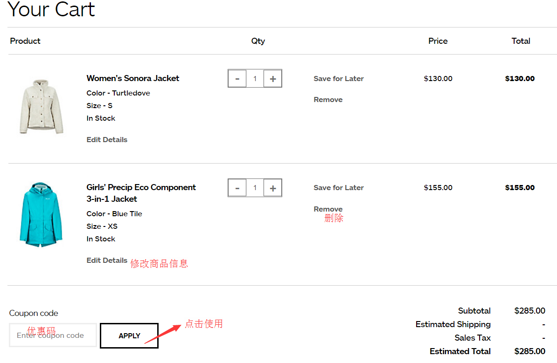557x363 pixels.
Task: Open Women's Sonora Jacket product thumbnail
Action: (x=42, y=106)
